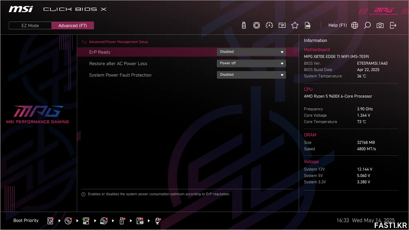Screen dimensions: 409x230
Task: Open the LOG file document icon
Action: coord(308,25)
